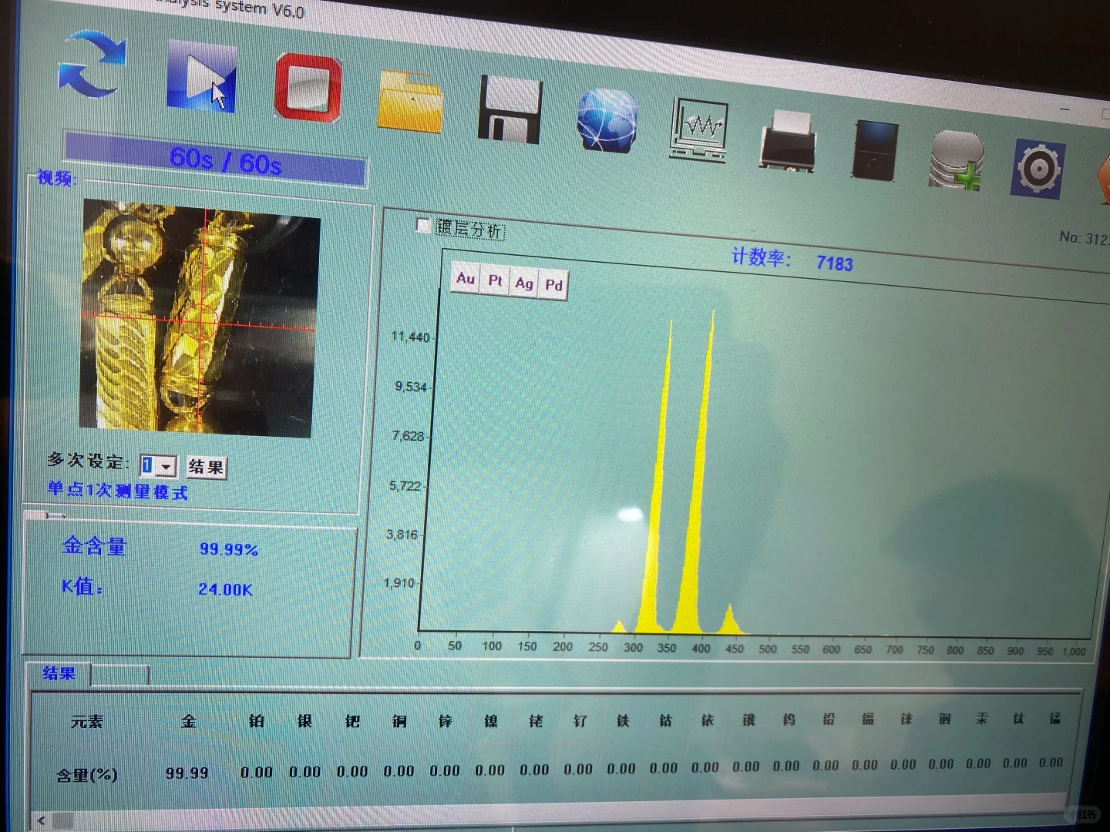
Task: Enable the 镀层分析 checkbox
Action: 423,225
